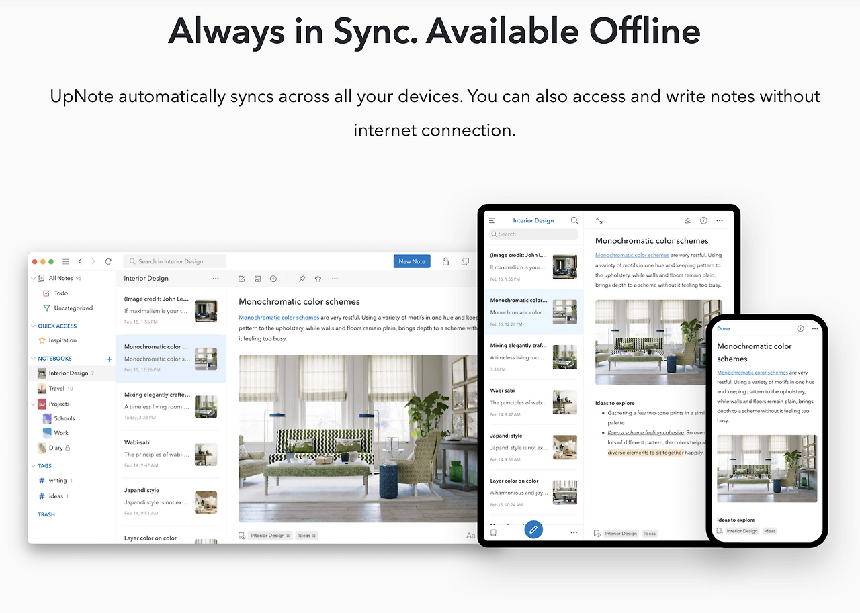Open the desktop editor's three-dot more menu
The image size is (860, 613).
335,279
